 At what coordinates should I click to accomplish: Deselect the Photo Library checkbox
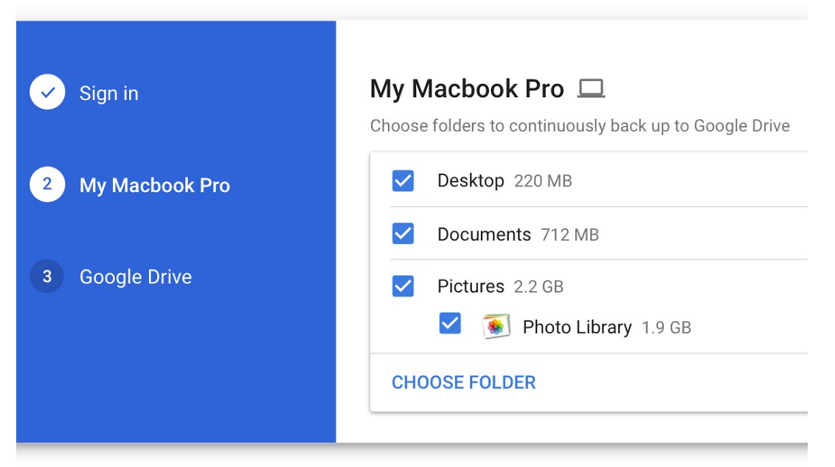point(450,323)
